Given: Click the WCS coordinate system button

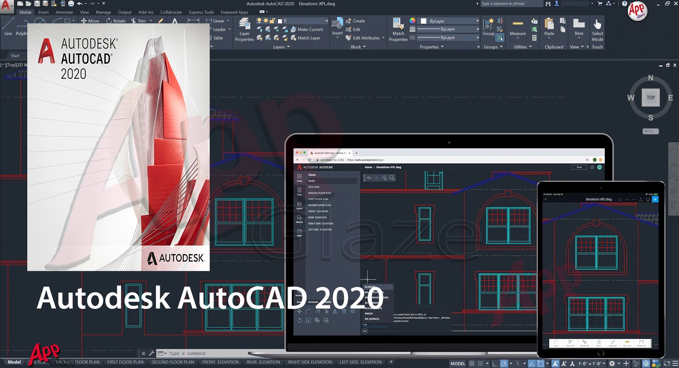Looking at the screenshot, I should click(x=651, y=131).
